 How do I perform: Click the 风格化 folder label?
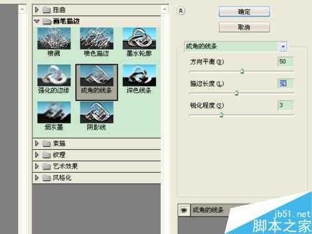coord(62,178)
